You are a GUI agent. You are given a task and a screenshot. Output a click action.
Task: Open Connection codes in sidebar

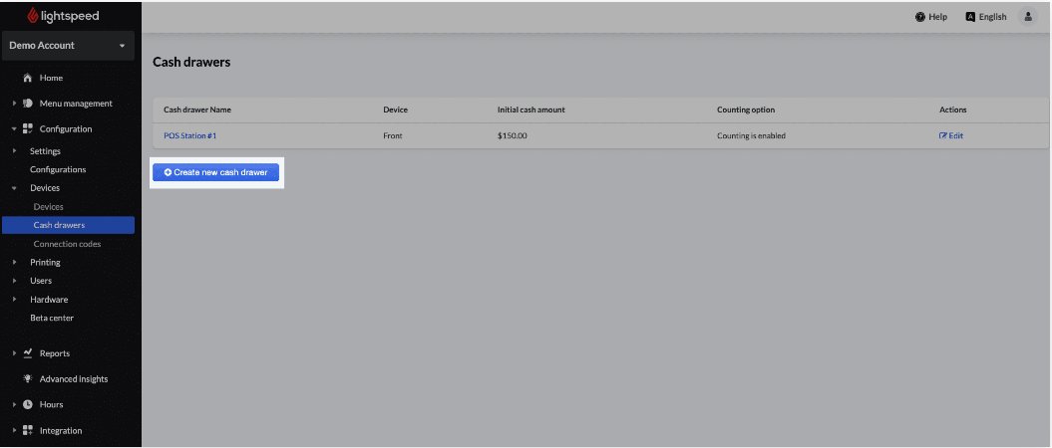(67, 244)
